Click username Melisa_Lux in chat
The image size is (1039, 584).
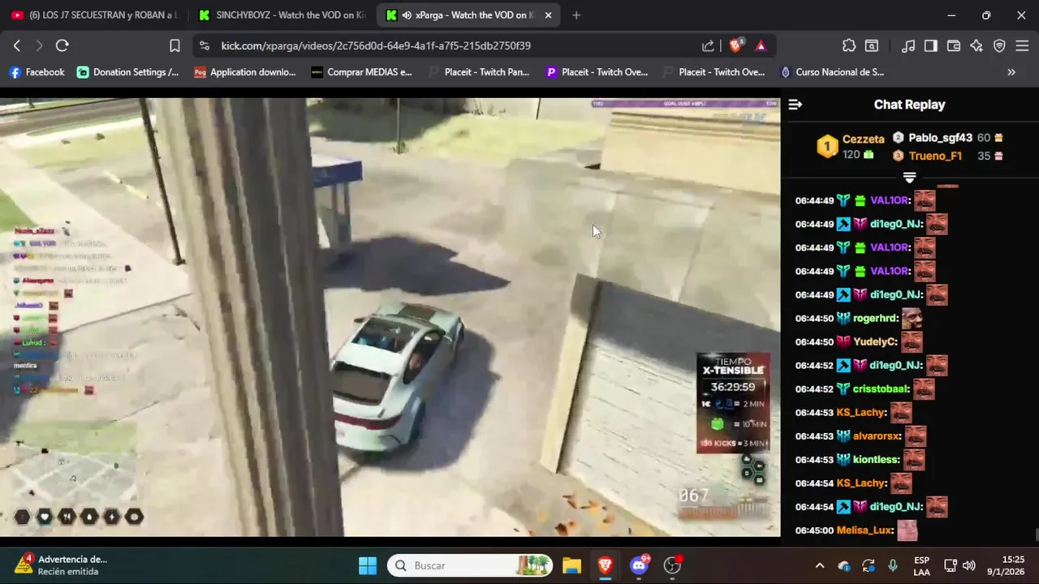865,530
